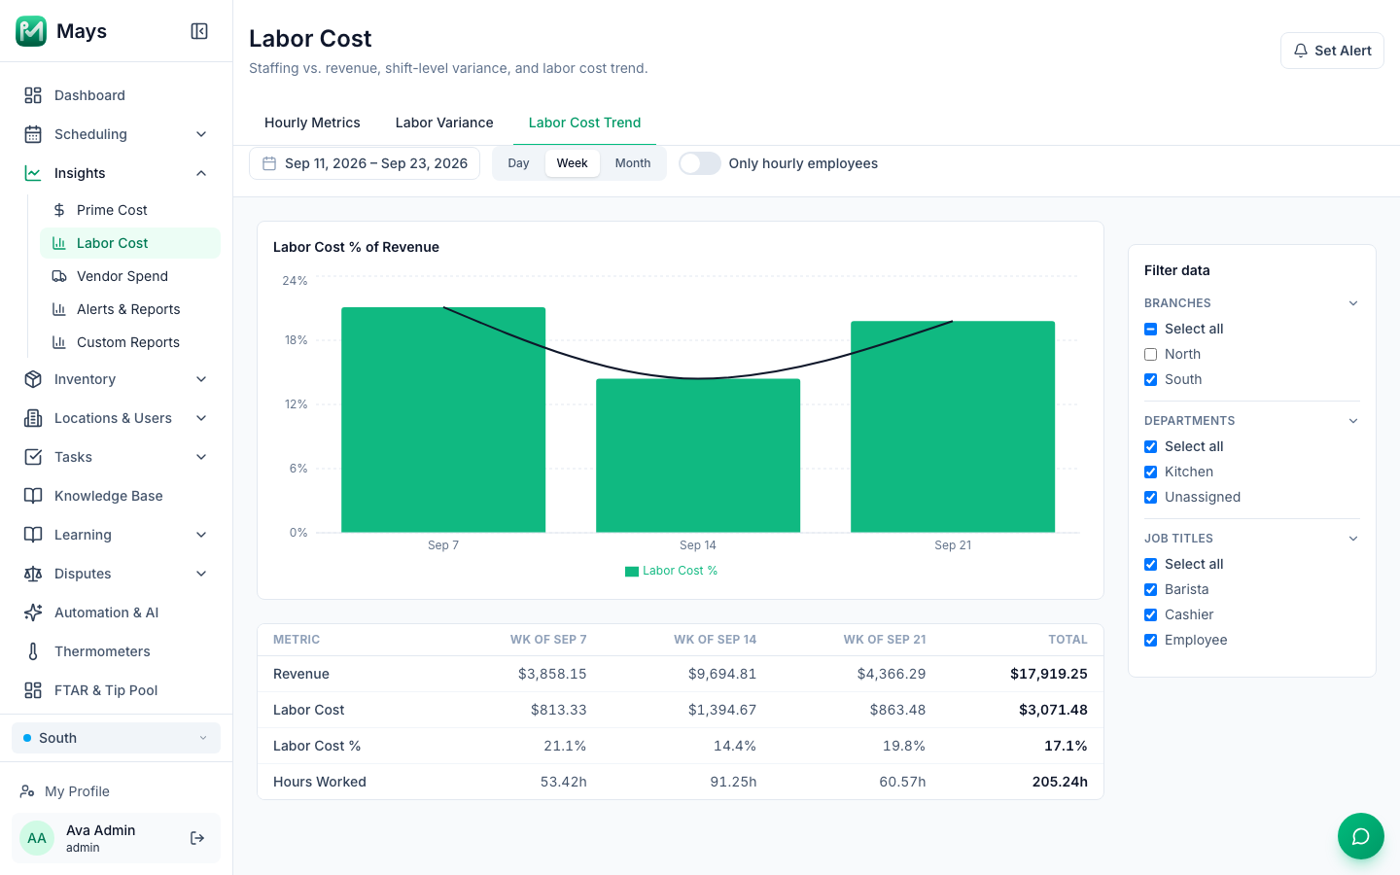Open the South location dropdown

click(116, 738)
